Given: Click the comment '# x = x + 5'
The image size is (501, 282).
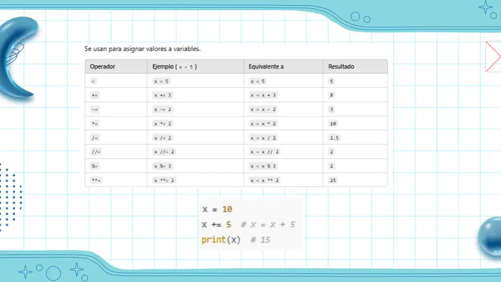Looking at the screenshot, I should pos(268,225).
